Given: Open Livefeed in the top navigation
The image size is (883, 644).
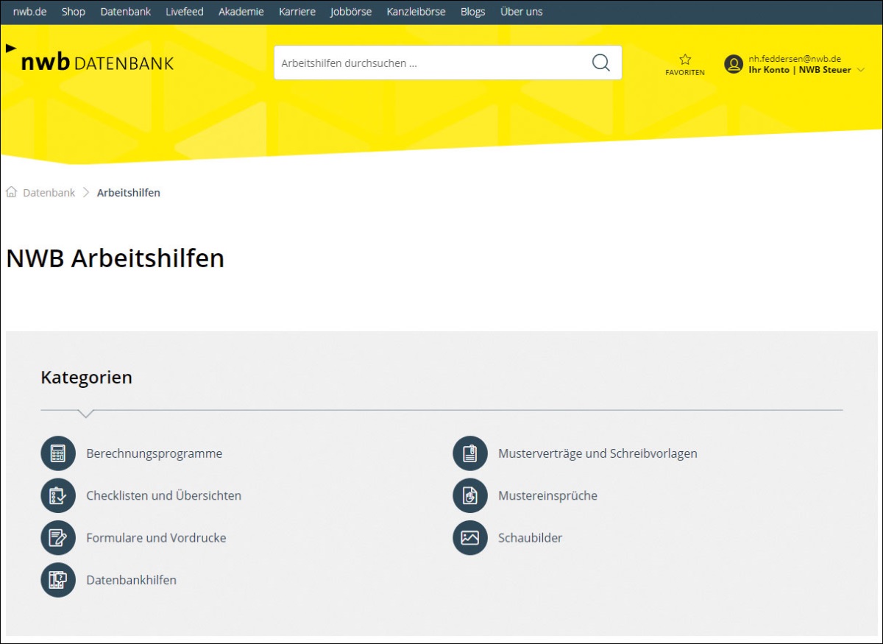Looking at the screenshot, I should [185, 12].
